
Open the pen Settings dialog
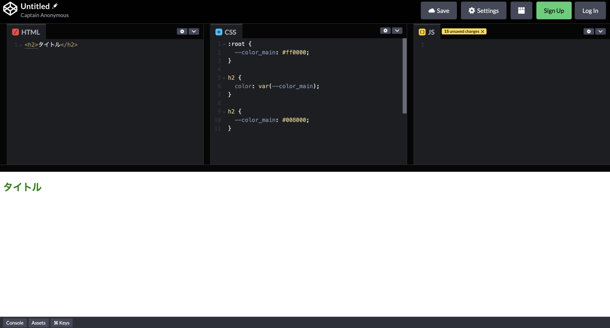(x=483, y=10)
